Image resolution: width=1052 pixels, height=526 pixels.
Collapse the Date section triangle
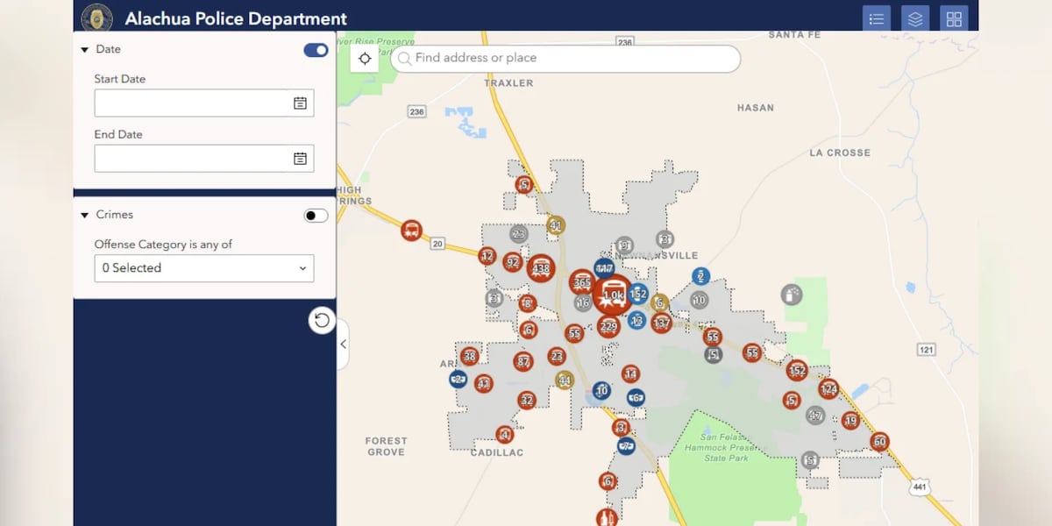85,50
